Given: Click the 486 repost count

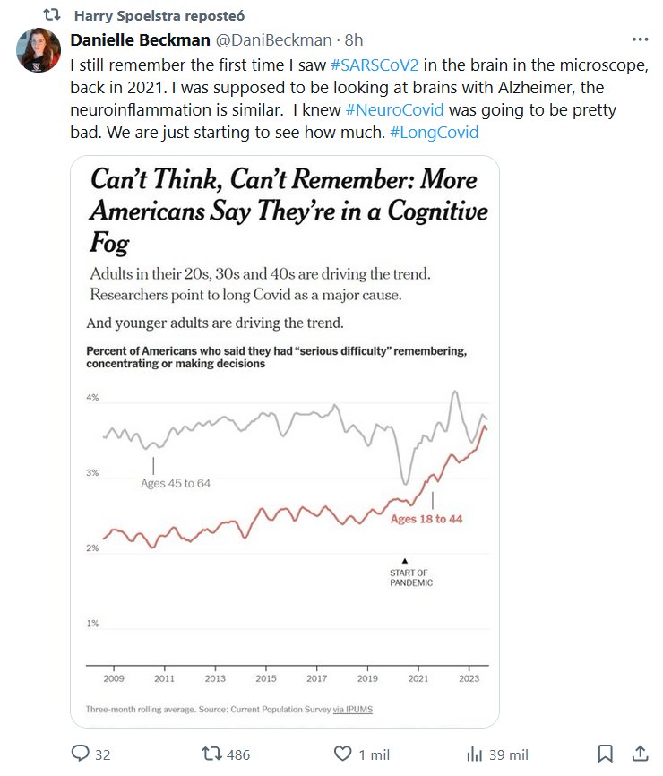Looking at the screenshot, I should click(238, 754).
